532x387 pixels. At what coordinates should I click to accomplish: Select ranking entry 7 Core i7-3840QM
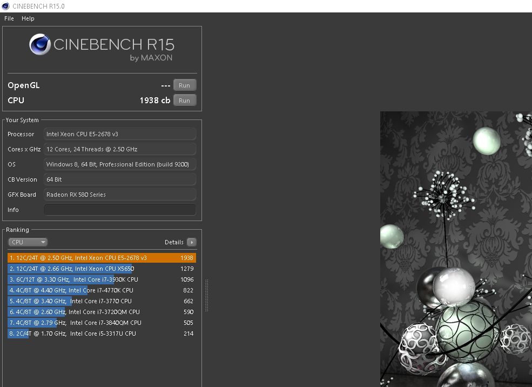[102, 323]
